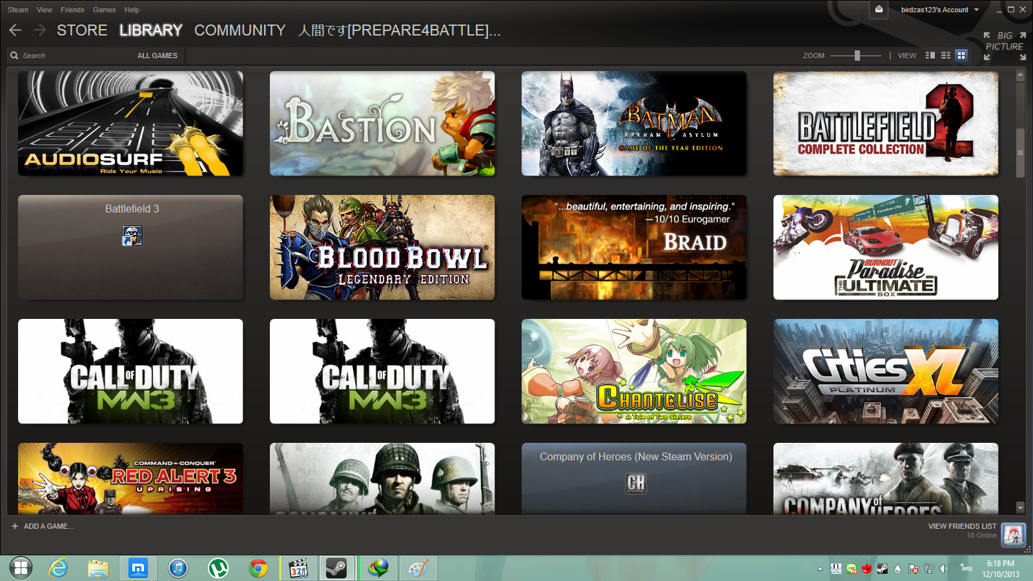Open the Friends menu
1033x581 pixels.
pyautogui.click(x=72, y=10)
